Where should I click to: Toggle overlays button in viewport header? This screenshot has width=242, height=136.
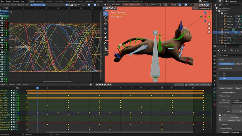186,5
